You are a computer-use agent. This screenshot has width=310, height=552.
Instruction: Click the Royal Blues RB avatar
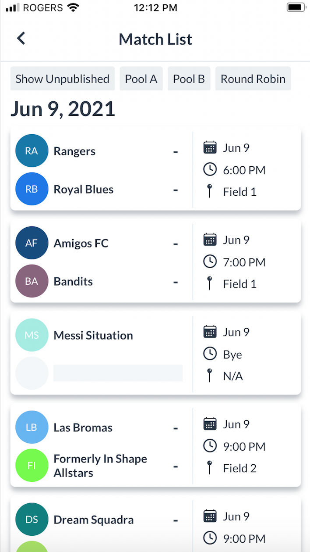(32, 189)
